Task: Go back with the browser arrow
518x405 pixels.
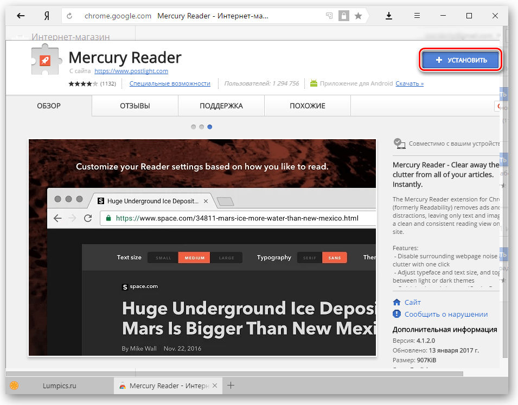Action: (x=21, y=16)
